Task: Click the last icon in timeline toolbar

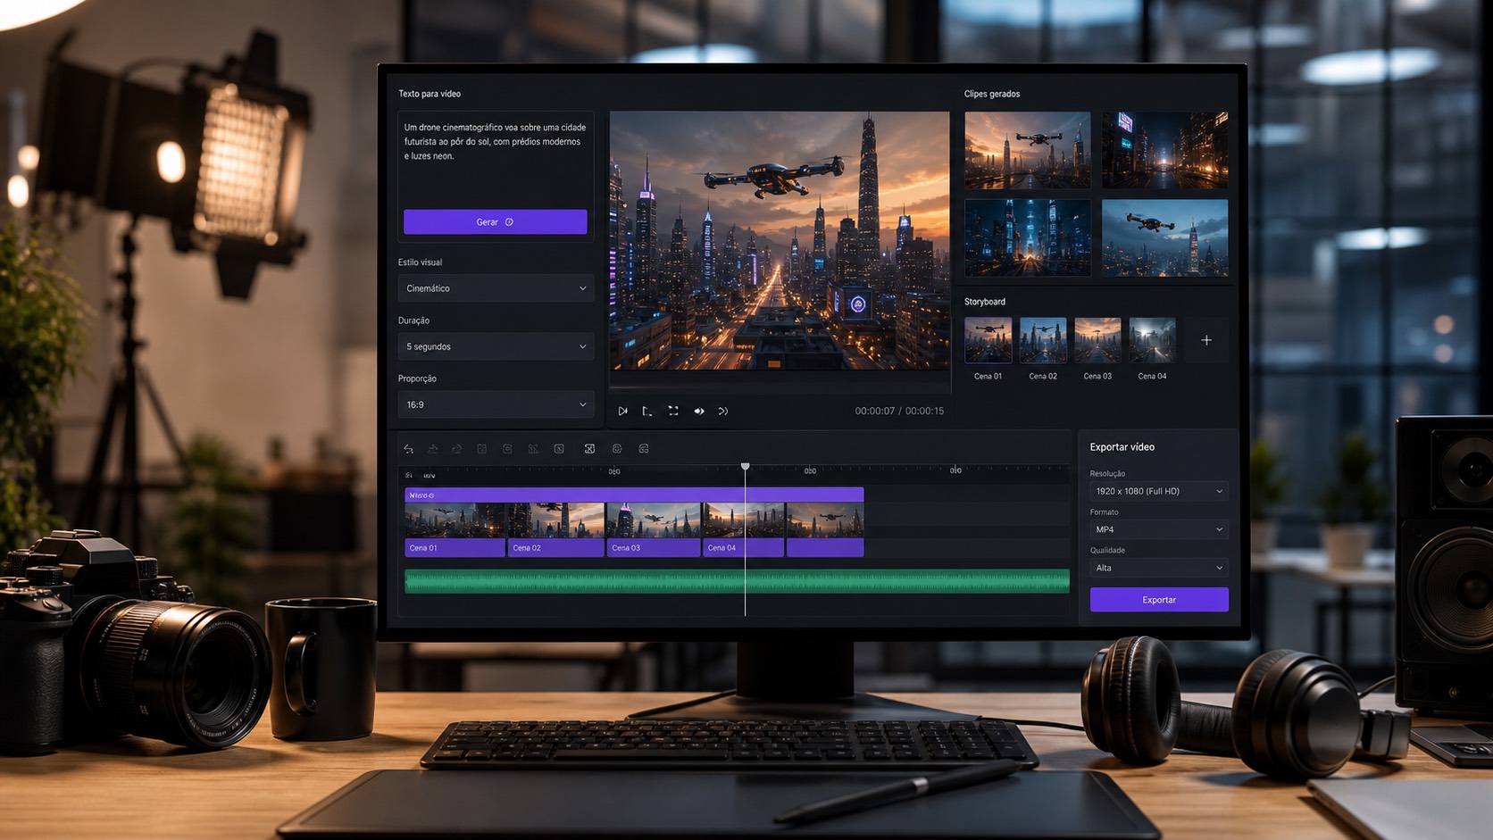Action: click(644, 449)
